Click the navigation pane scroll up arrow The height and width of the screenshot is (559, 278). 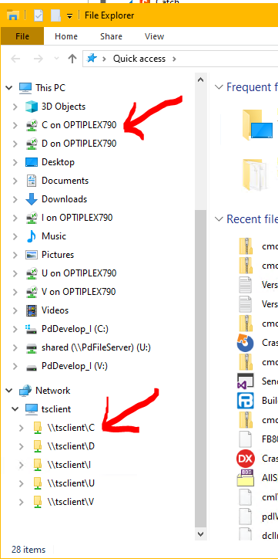(200, 80)
